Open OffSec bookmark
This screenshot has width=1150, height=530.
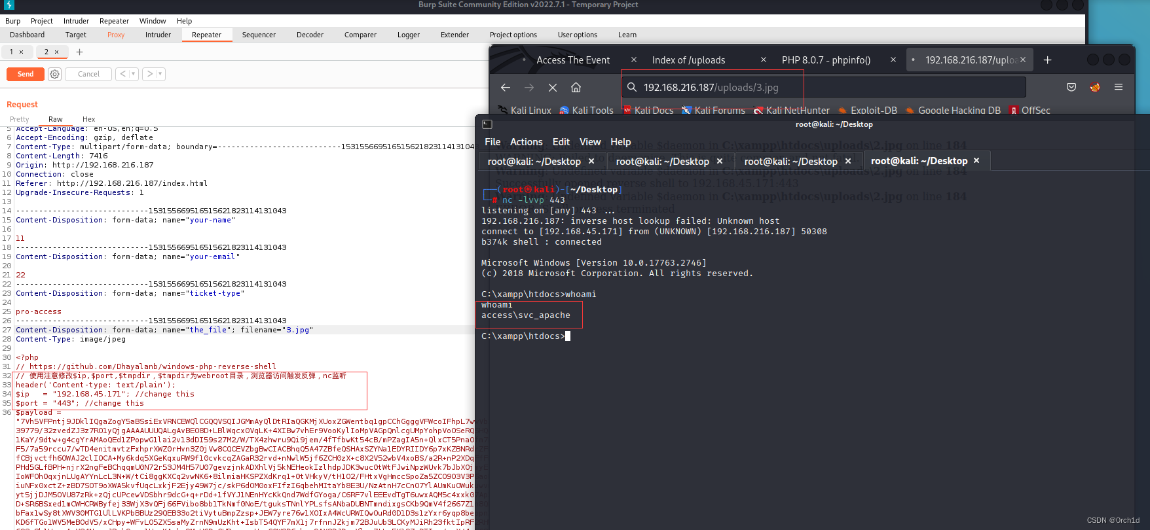point(1029,110)
